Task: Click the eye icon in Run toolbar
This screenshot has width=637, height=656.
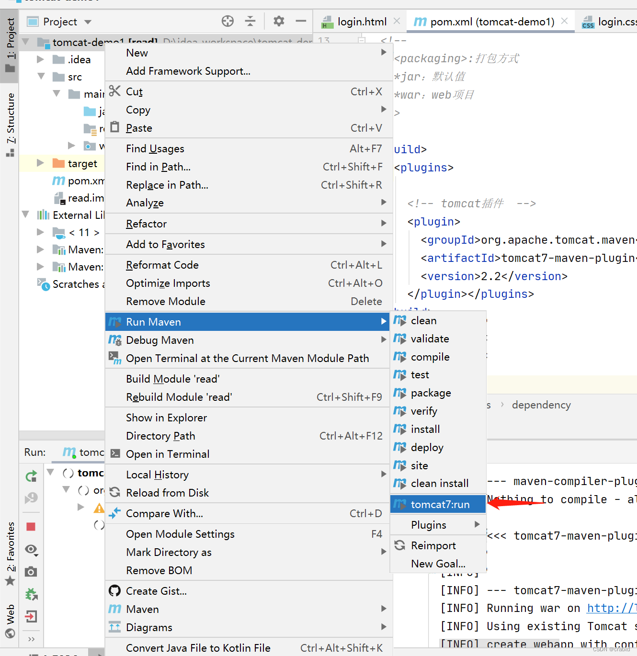Action: point(32,549)
